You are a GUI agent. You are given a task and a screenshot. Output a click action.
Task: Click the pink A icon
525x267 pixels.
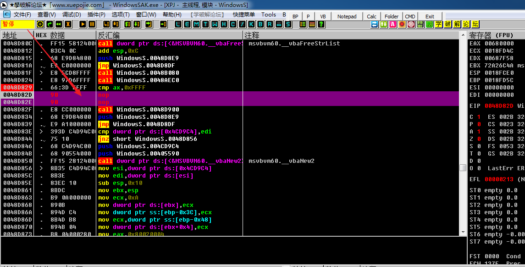pos(393,24)
